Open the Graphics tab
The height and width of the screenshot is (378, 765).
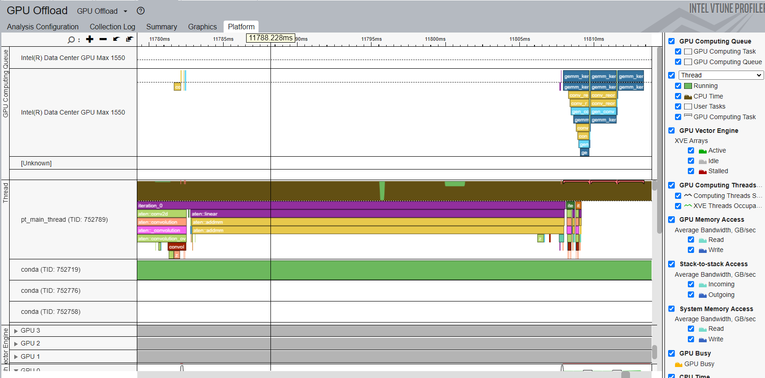[202, 27]
